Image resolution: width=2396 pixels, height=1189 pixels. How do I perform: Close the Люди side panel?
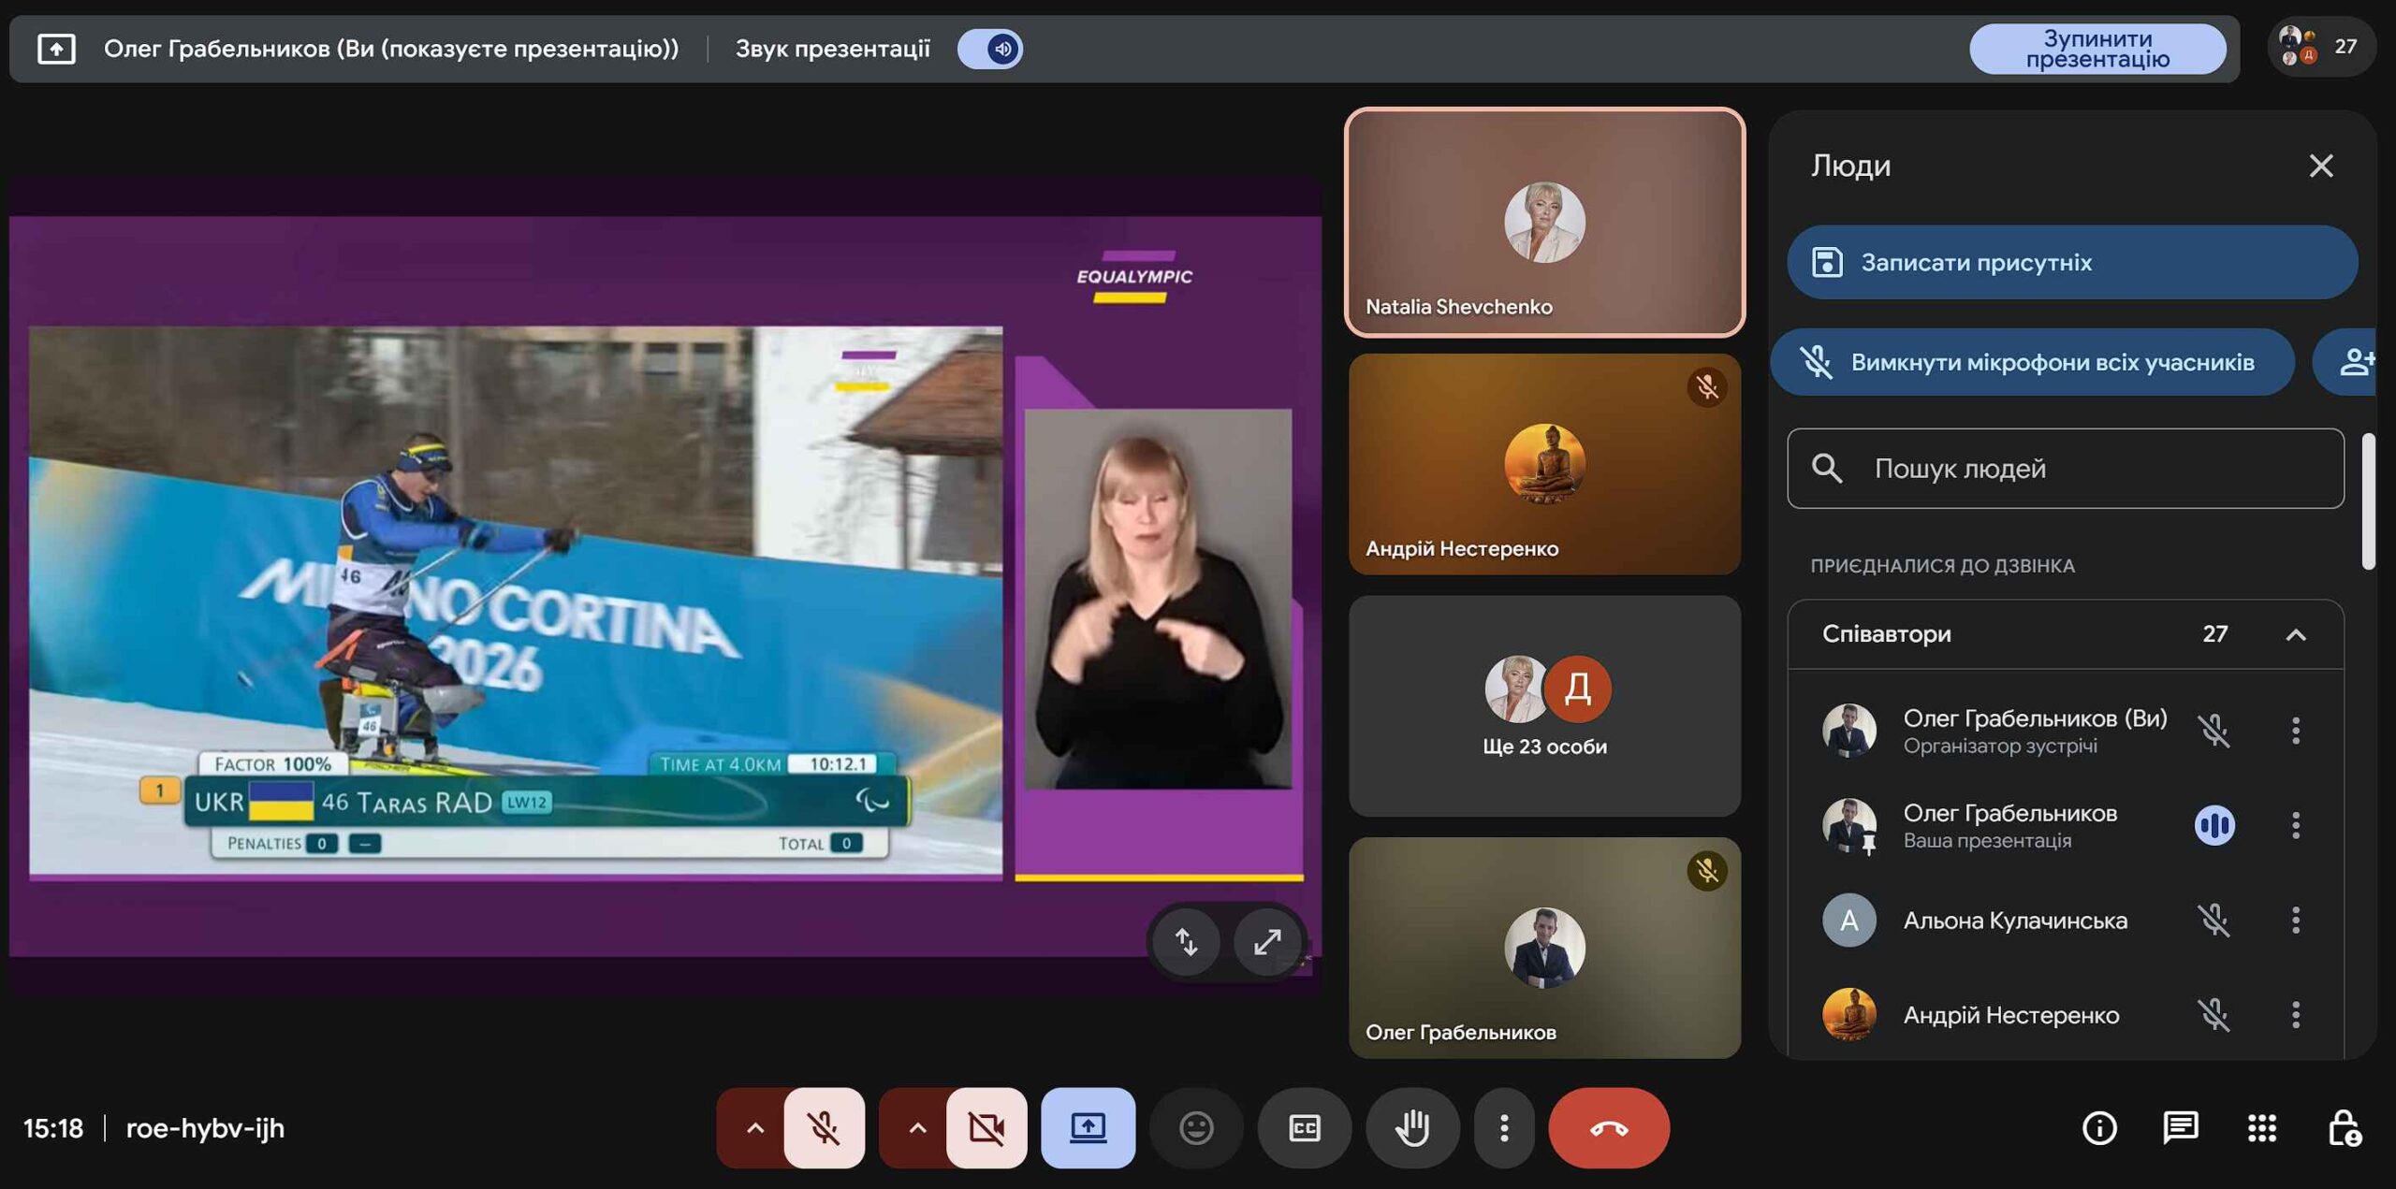(2320, 166)
